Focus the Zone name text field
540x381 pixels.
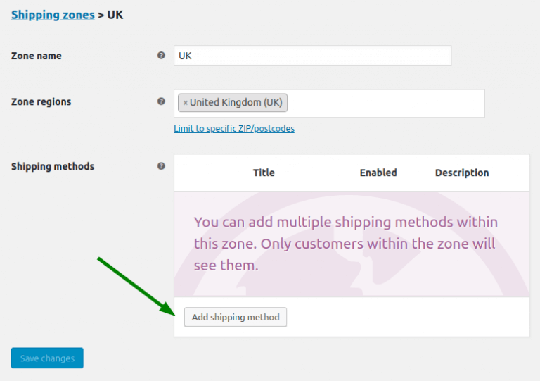click(312, 56)
